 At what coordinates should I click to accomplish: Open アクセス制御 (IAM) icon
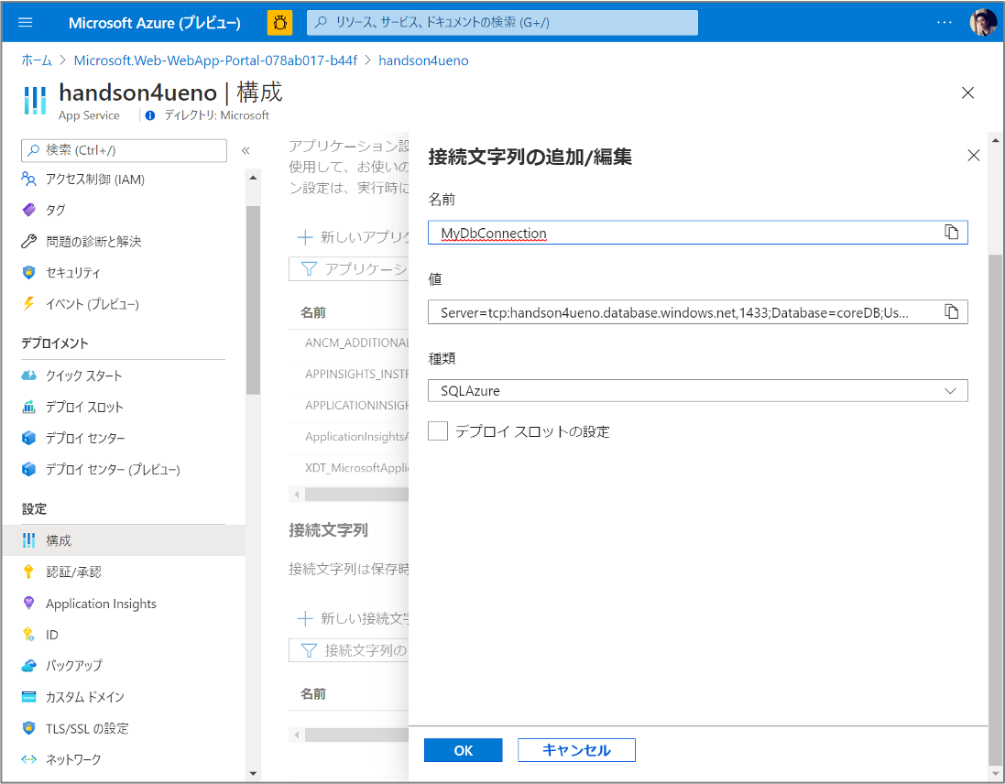tap(28, 180)
